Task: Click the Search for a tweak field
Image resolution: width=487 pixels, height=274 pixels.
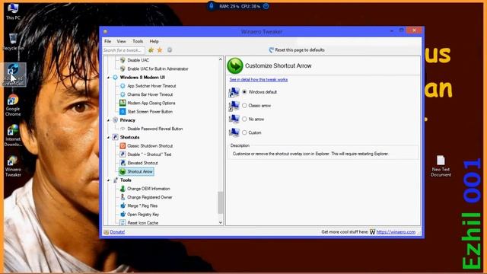Action: click(x=123, y=50)
